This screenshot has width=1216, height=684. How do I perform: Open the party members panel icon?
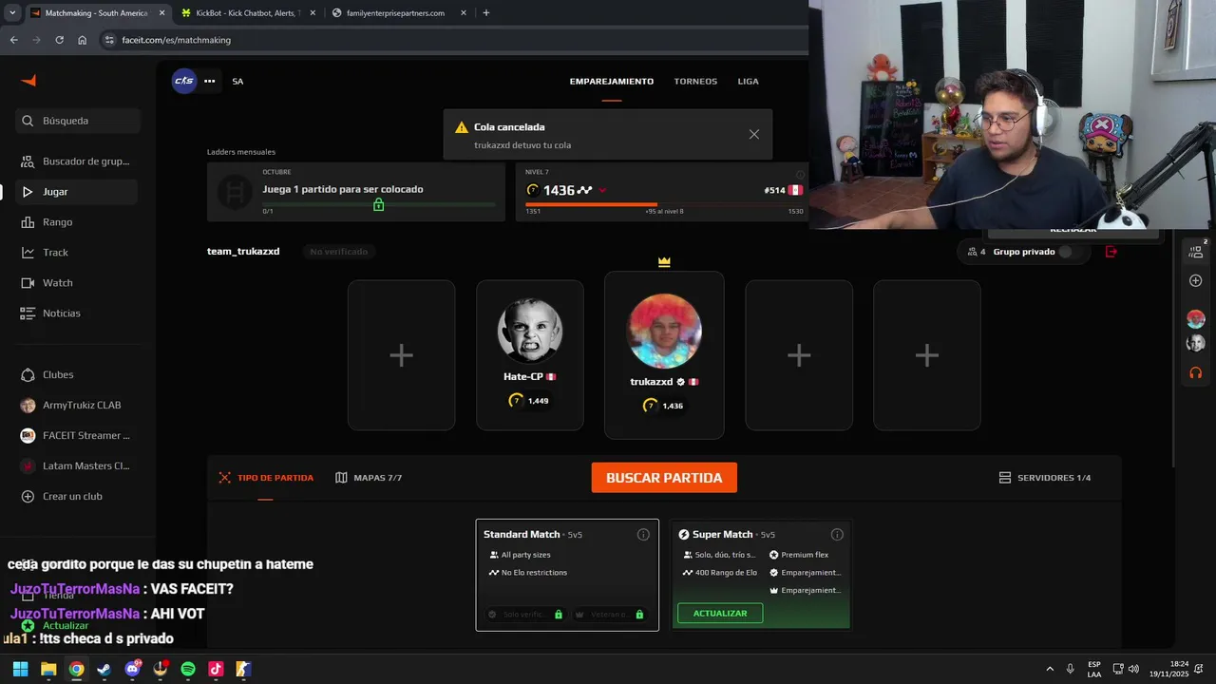coord(1196,252)
